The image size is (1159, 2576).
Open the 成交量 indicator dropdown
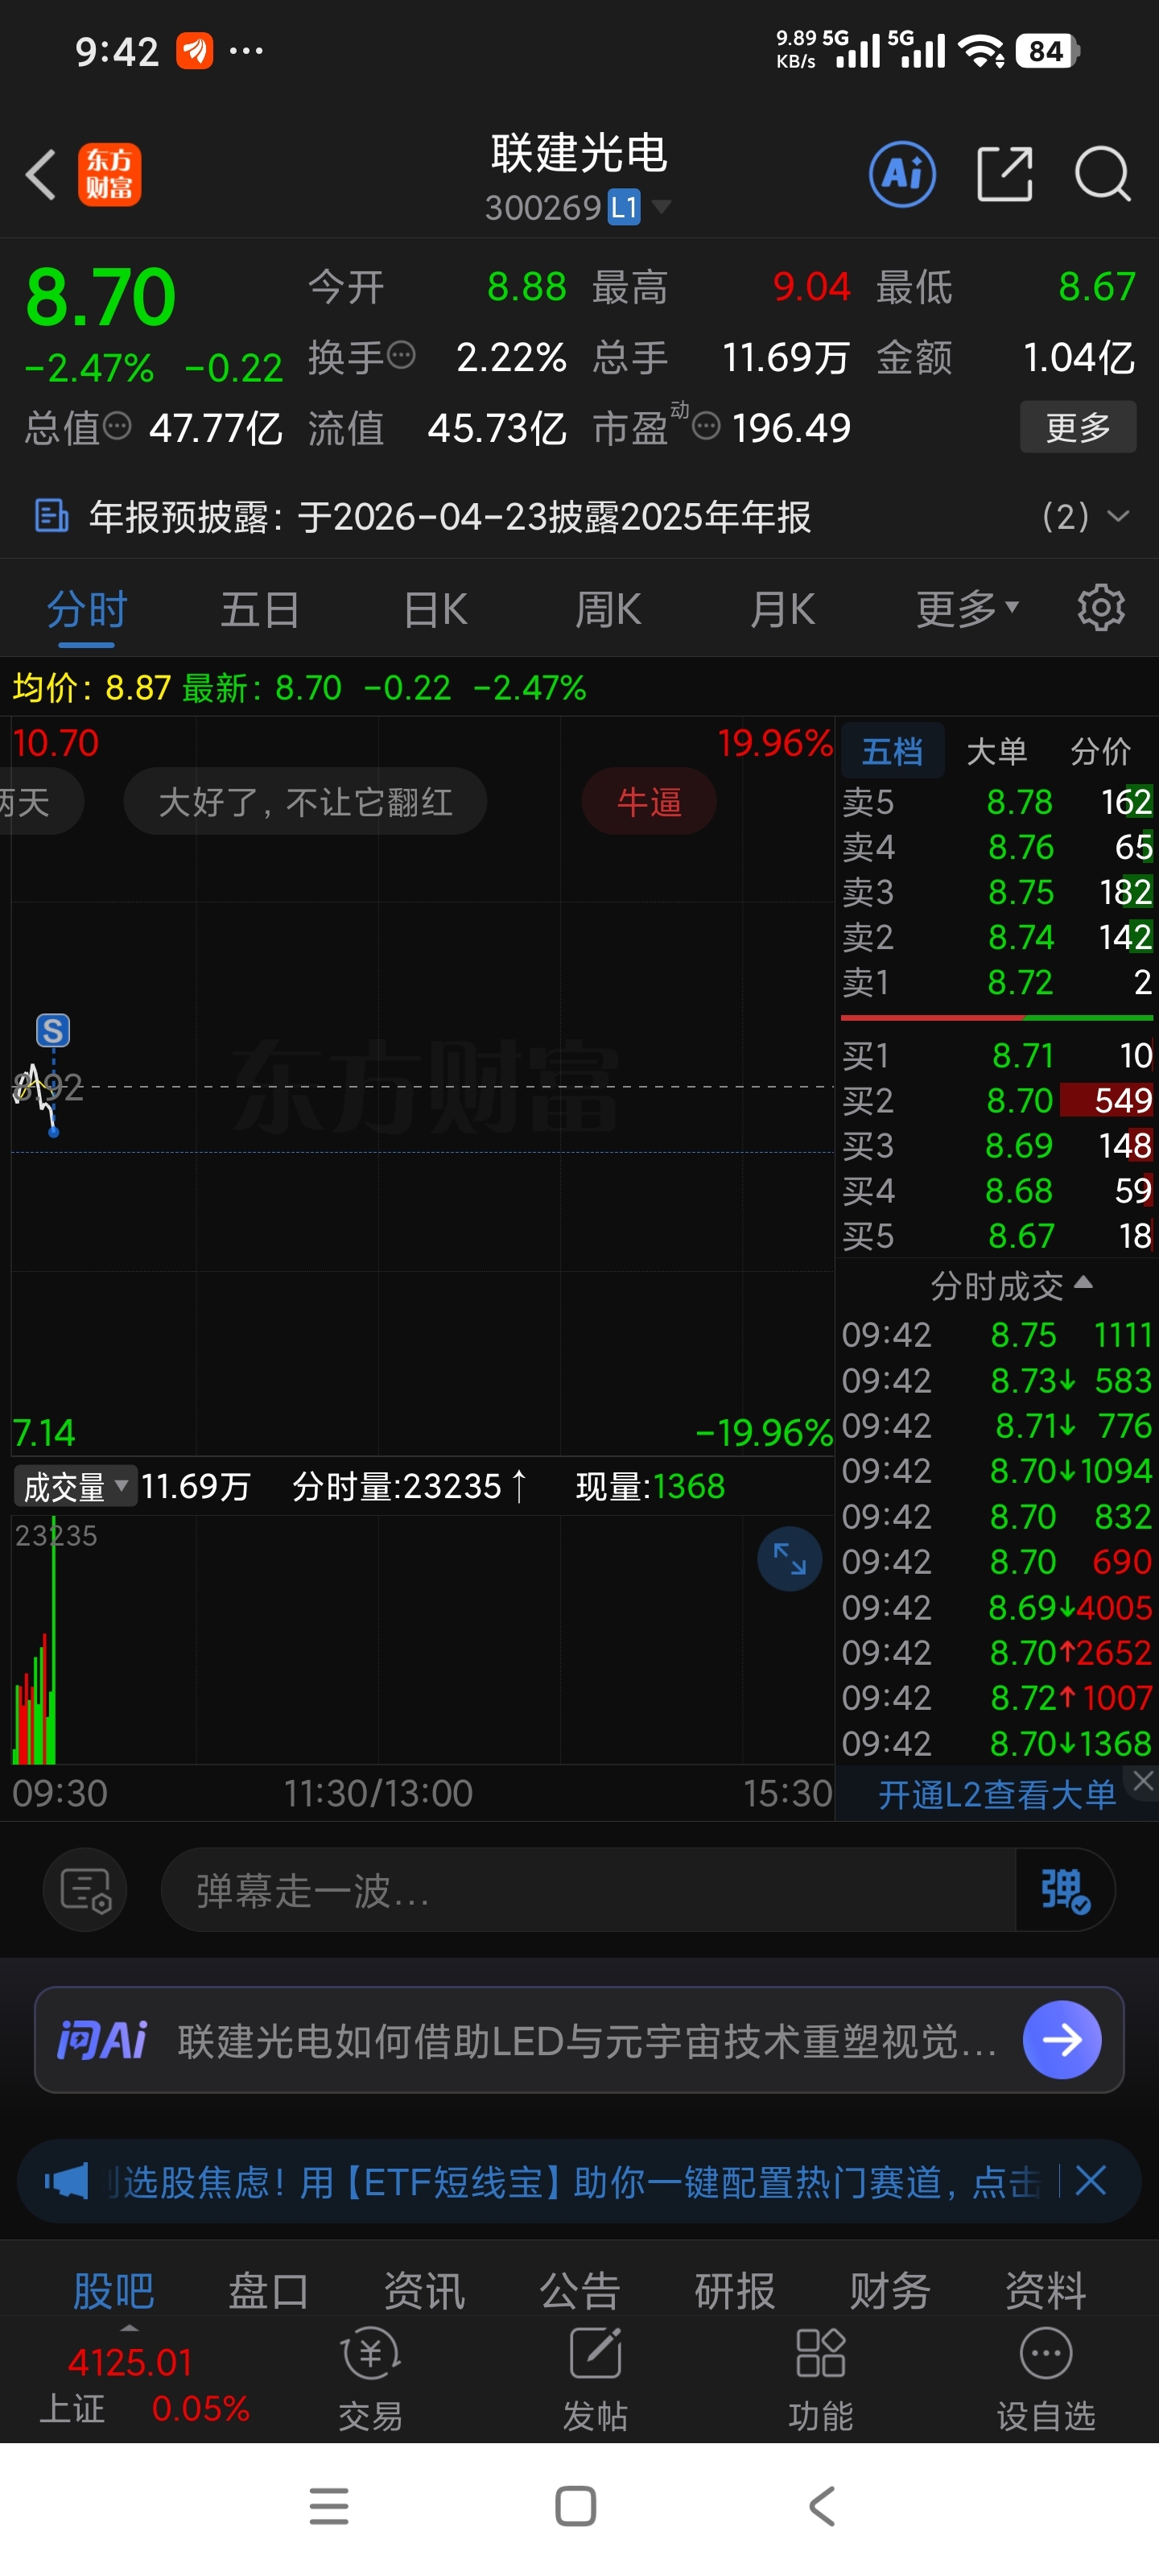click(75, 1486)
